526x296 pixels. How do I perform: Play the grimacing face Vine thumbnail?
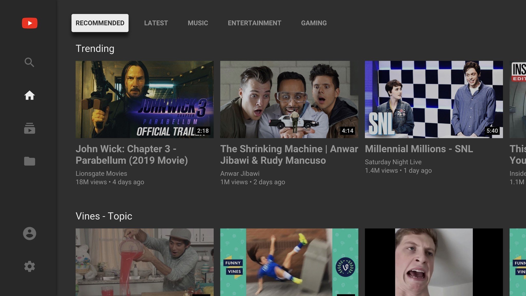click(x=434, y=262)
